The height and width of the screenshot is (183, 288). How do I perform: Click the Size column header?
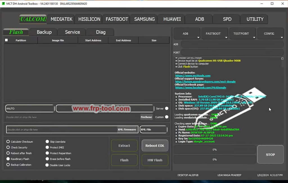154,40
